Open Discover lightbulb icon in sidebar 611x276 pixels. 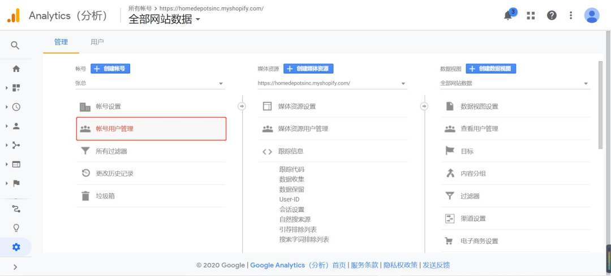point(16,228)
